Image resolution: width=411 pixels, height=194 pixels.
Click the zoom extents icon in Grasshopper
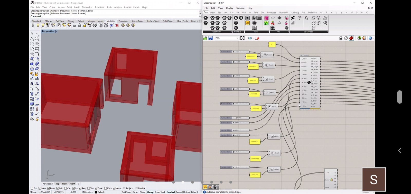click(242, 38)
